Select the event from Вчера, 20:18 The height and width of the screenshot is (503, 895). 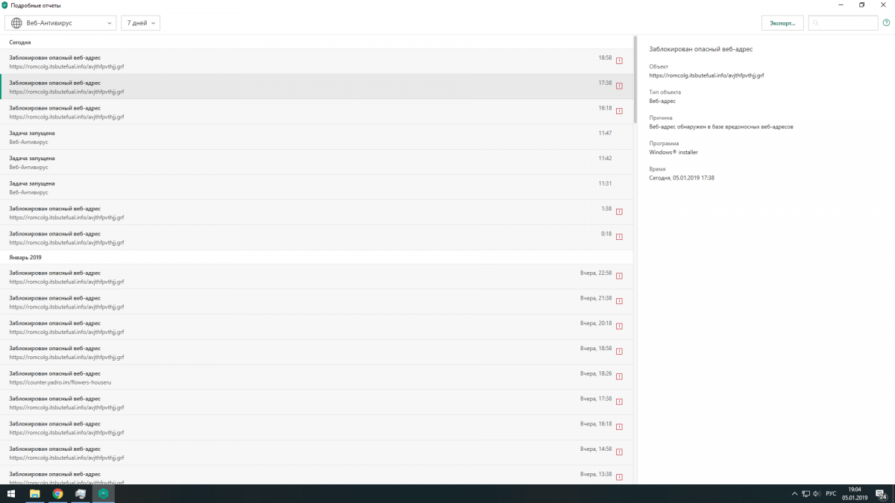[316, 328]
